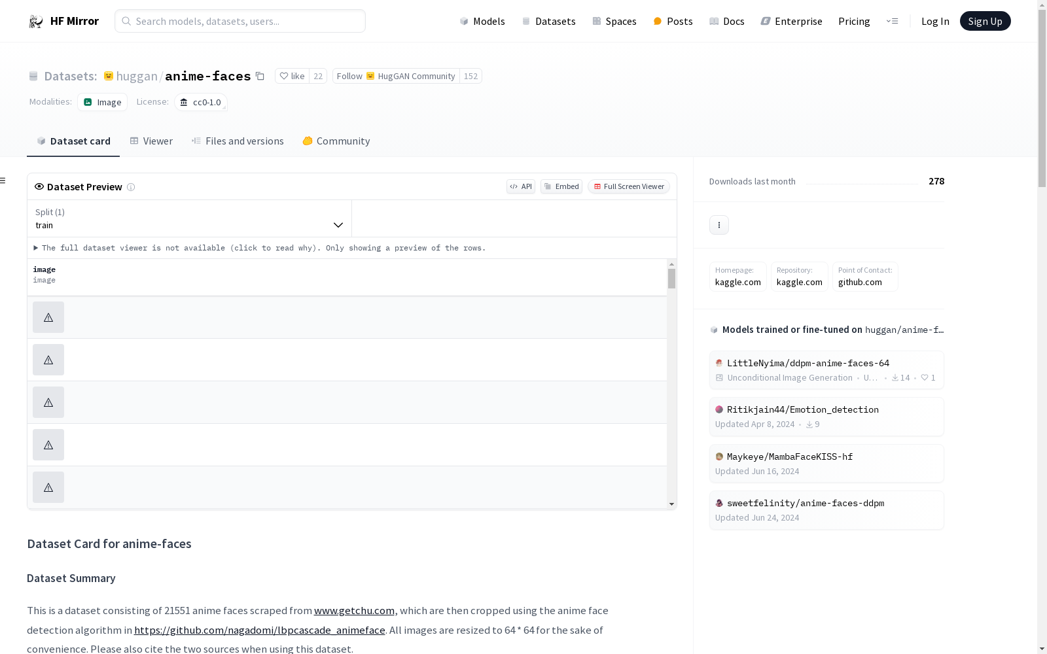Select the cc0-1.0 license tag
Image resolution: width=1047 pixels, height=654 pixels.
tap(201, 102)
